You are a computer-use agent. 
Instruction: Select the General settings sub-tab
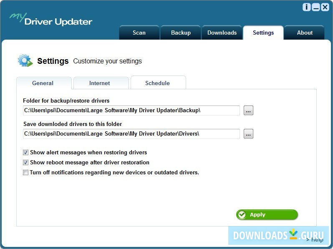point(44,83)
